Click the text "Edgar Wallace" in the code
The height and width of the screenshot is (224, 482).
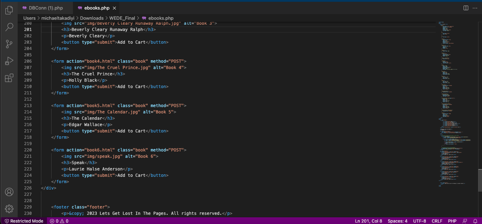click(85, 124)
